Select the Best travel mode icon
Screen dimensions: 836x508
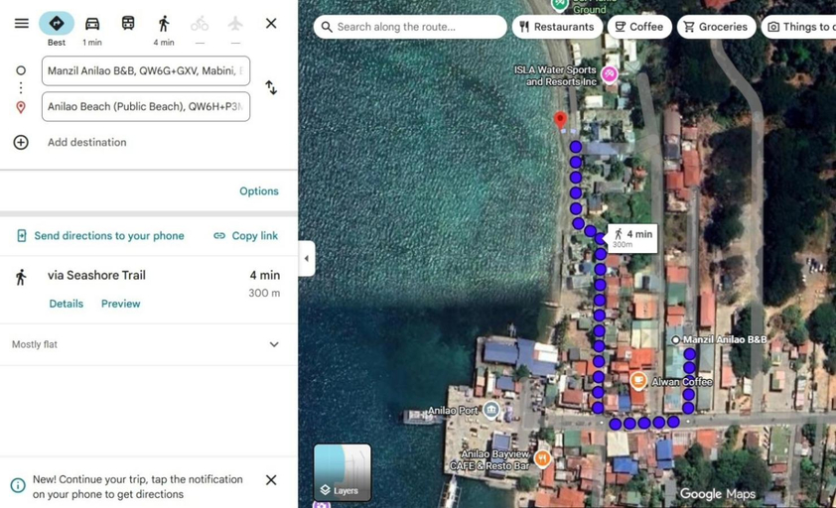click(57, 24)
